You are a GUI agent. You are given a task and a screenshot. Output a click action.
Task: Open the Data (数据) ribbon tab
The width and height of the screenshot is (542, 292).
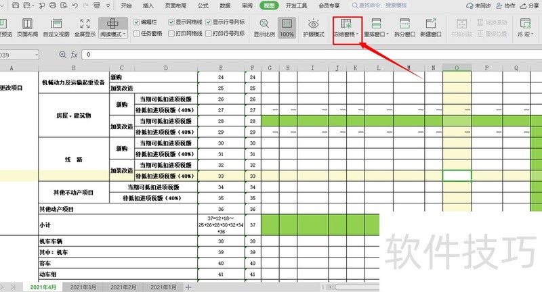click(225, 5)
